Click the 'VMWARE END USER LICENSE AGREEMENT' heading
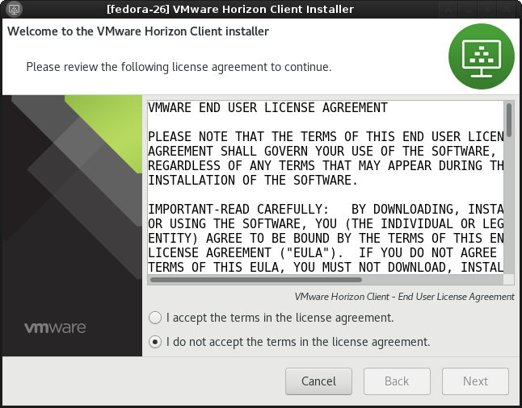The height and width of the screenshot is (408, 522). (268, 108)
